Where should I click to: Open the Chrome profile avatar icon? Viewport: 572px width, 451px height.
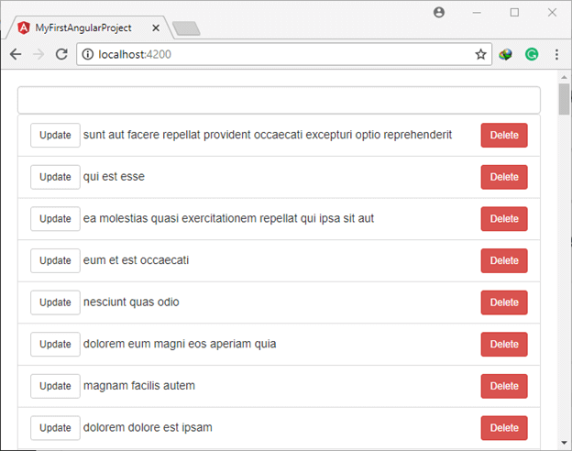[439, 13]
